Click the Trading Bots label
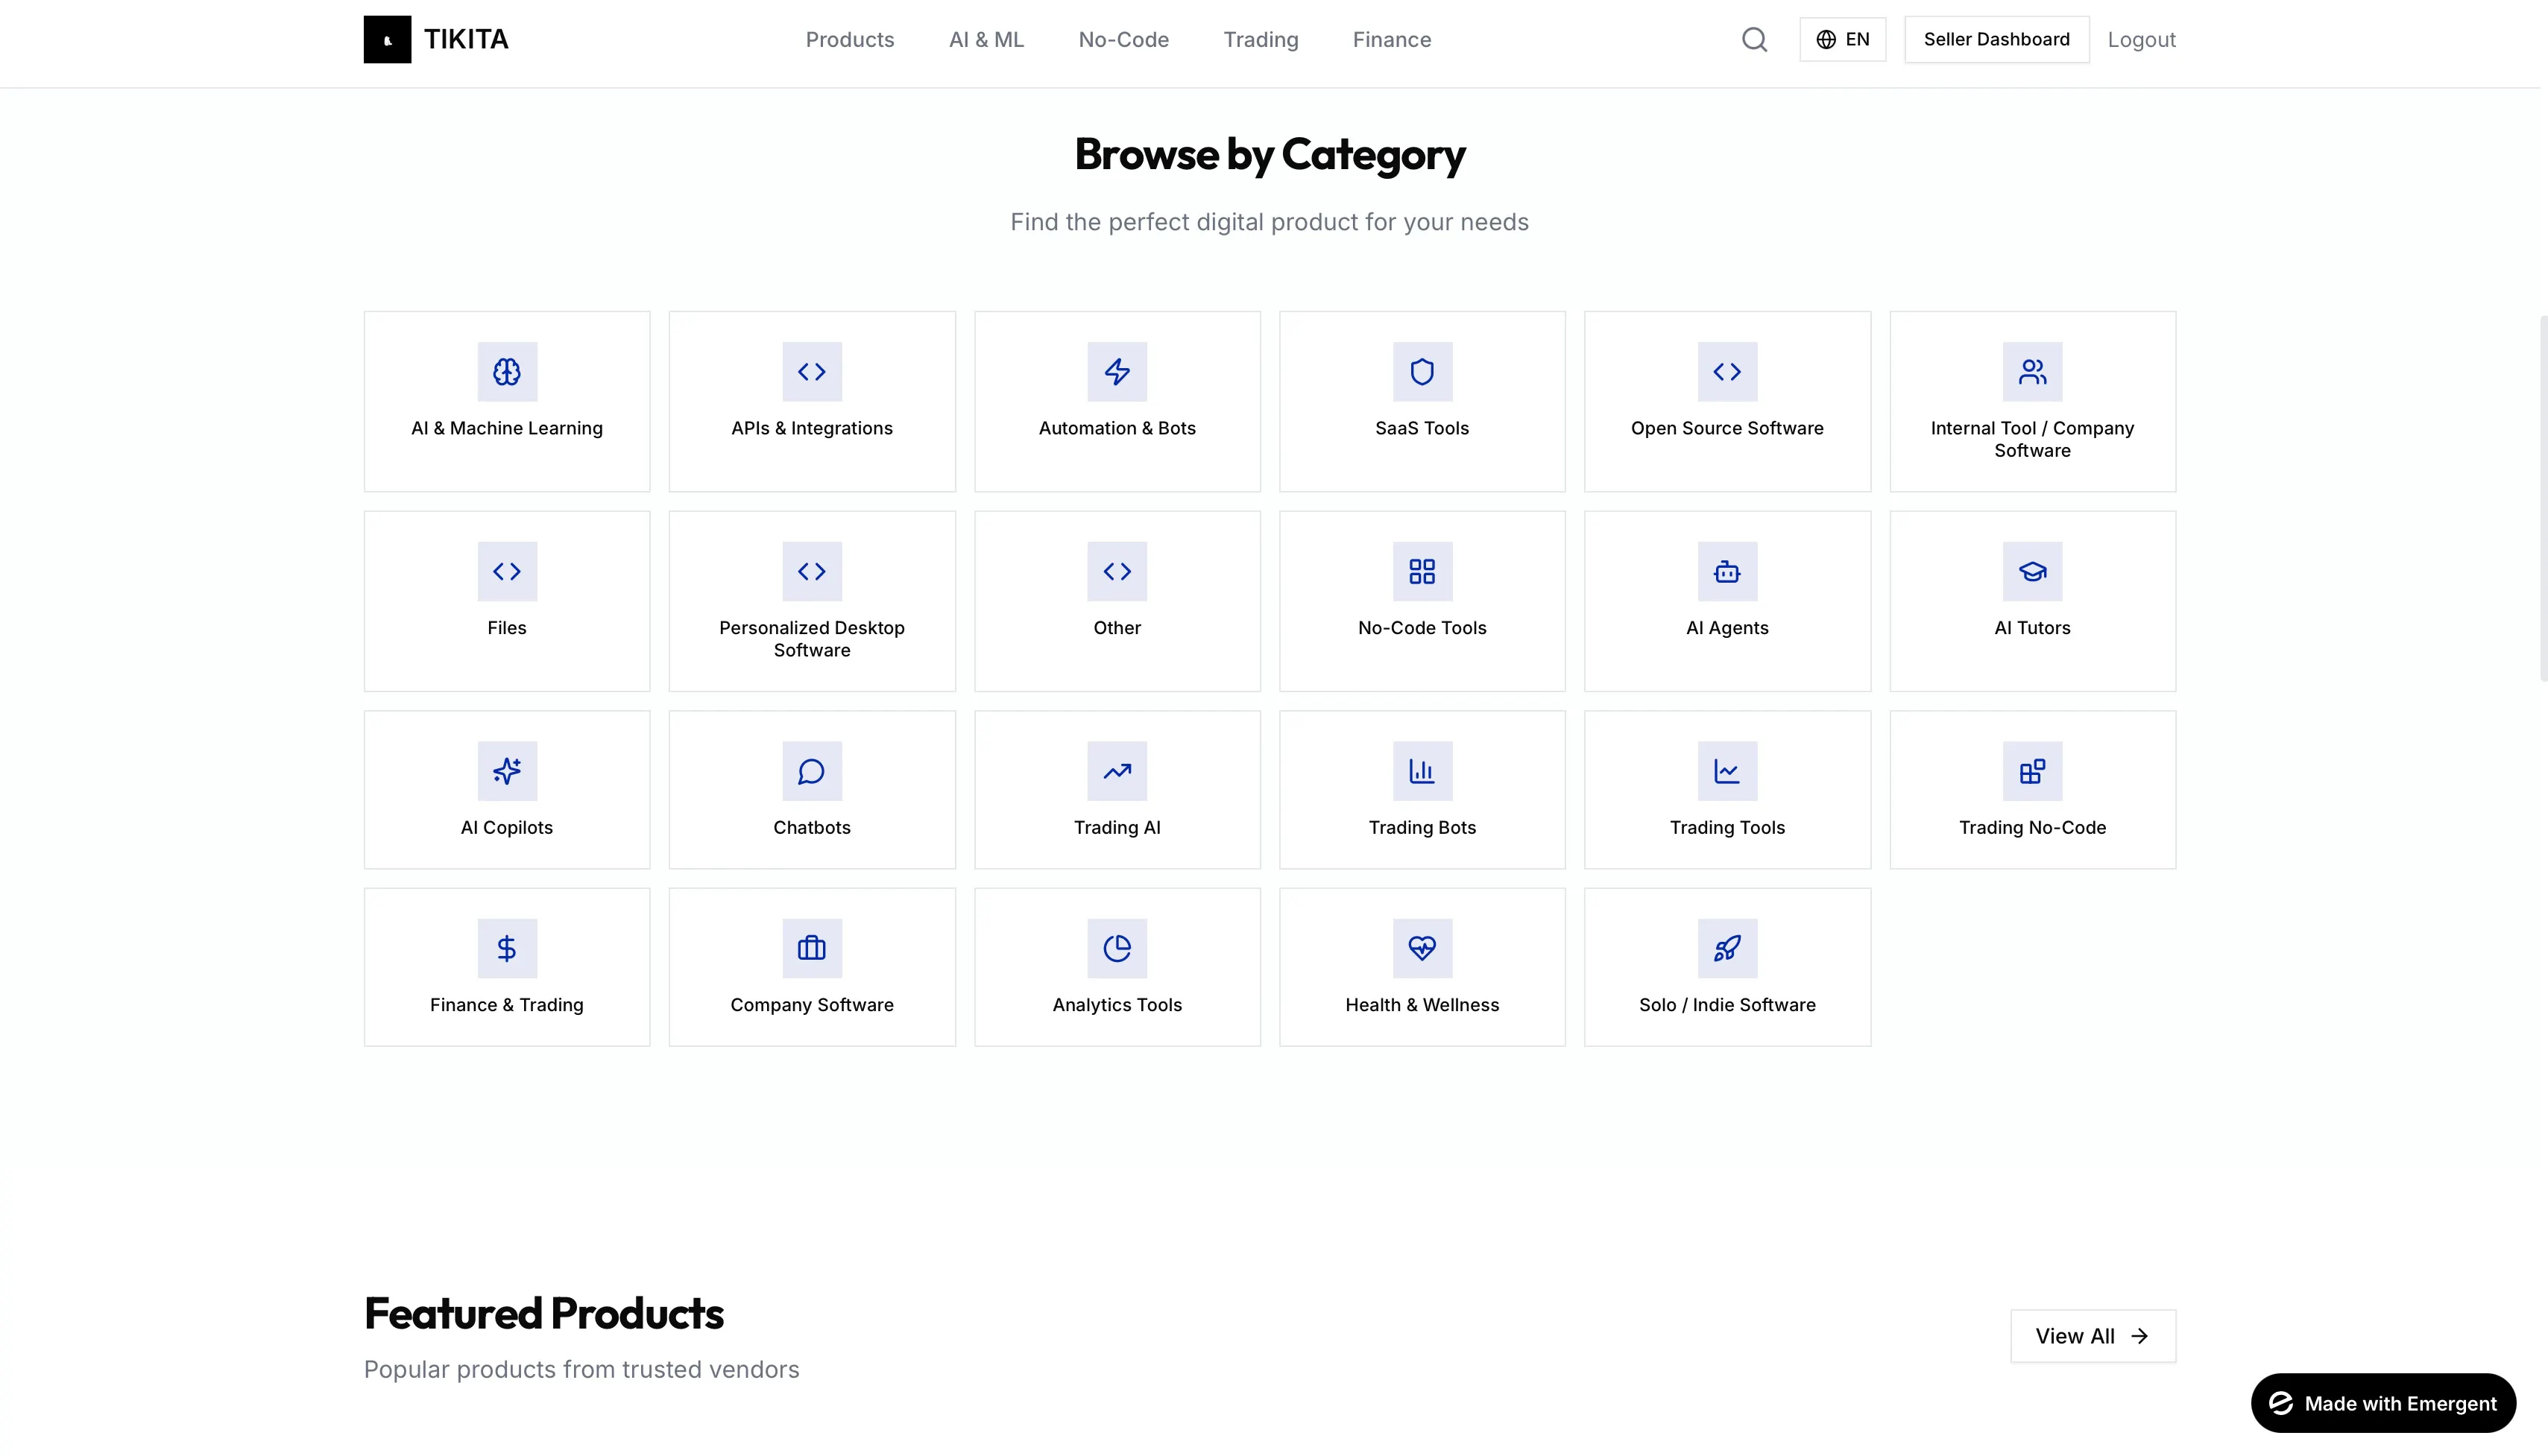This screenshot has width=2548, height=1456. [x=1422, y=827]
